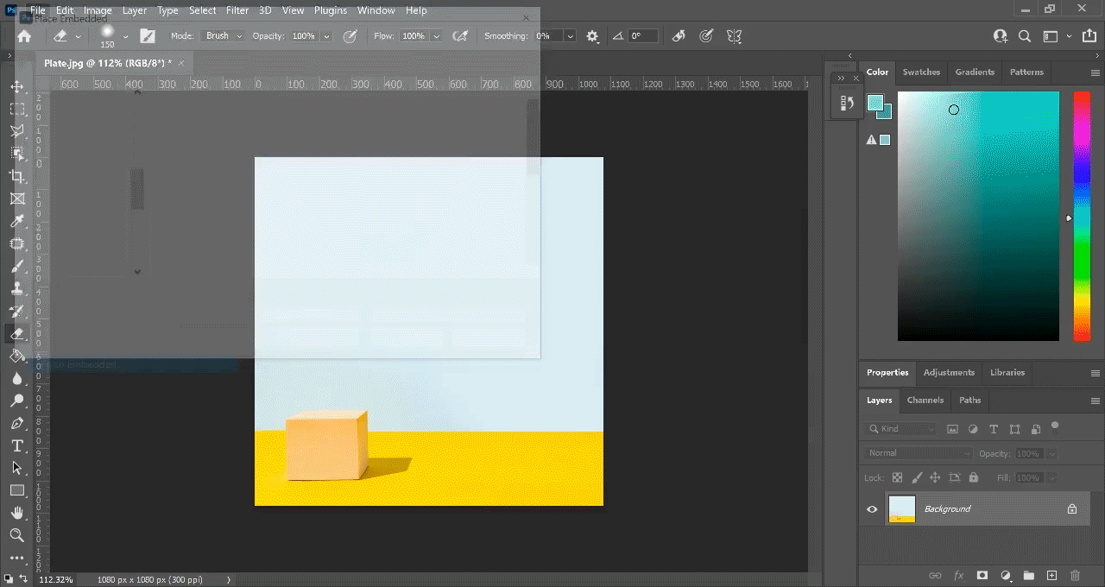The height and width of the screenshot is (587, 1105).
Task: Select the Blur tool
Action: (x=17, y=378)
